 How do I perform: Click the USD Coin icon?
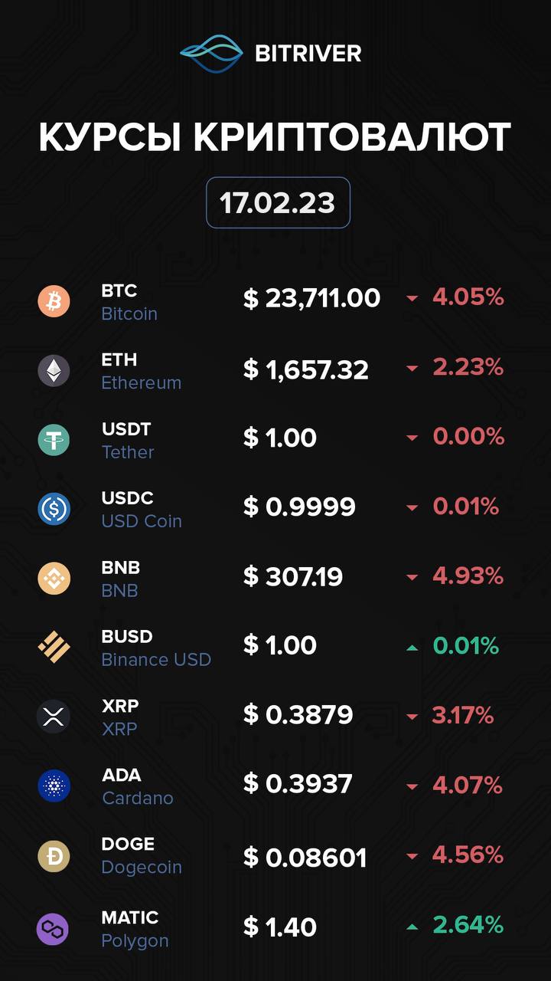(x=54, y=509)
